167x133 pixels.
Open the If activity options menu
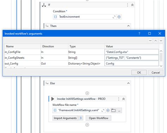(128, 5)
